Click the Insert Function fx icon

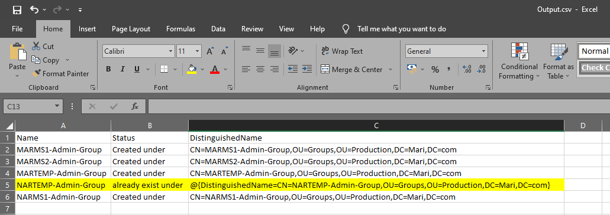pyautogui.click(x=135, y=106)
